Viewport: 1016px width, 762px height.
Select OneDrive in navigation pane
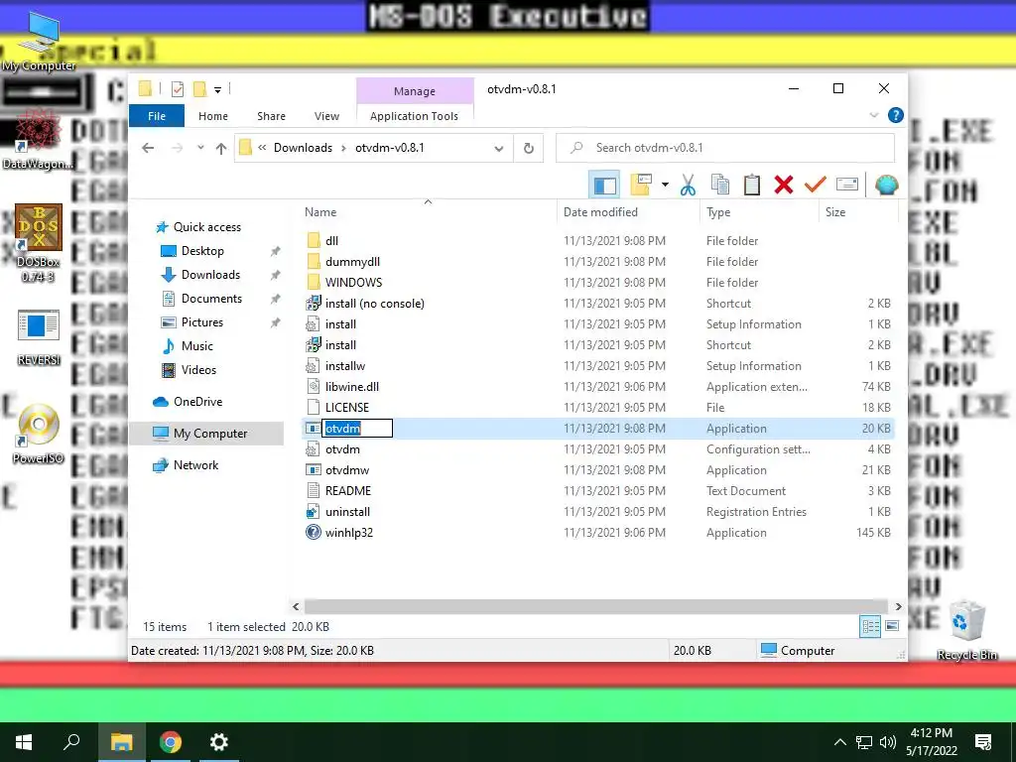click(197, 402)
